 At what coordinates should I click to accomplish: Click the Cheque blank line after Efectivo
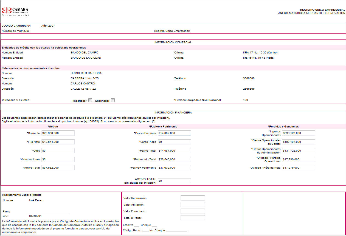(154, 226)
